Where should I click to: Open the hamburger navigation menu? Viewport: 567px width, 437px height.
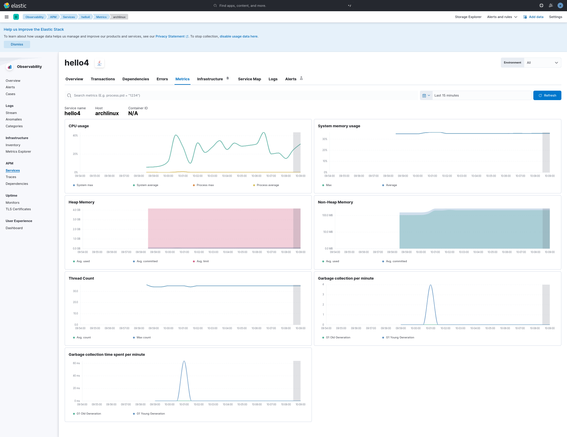pyautogui.click(x=6, y=17)
